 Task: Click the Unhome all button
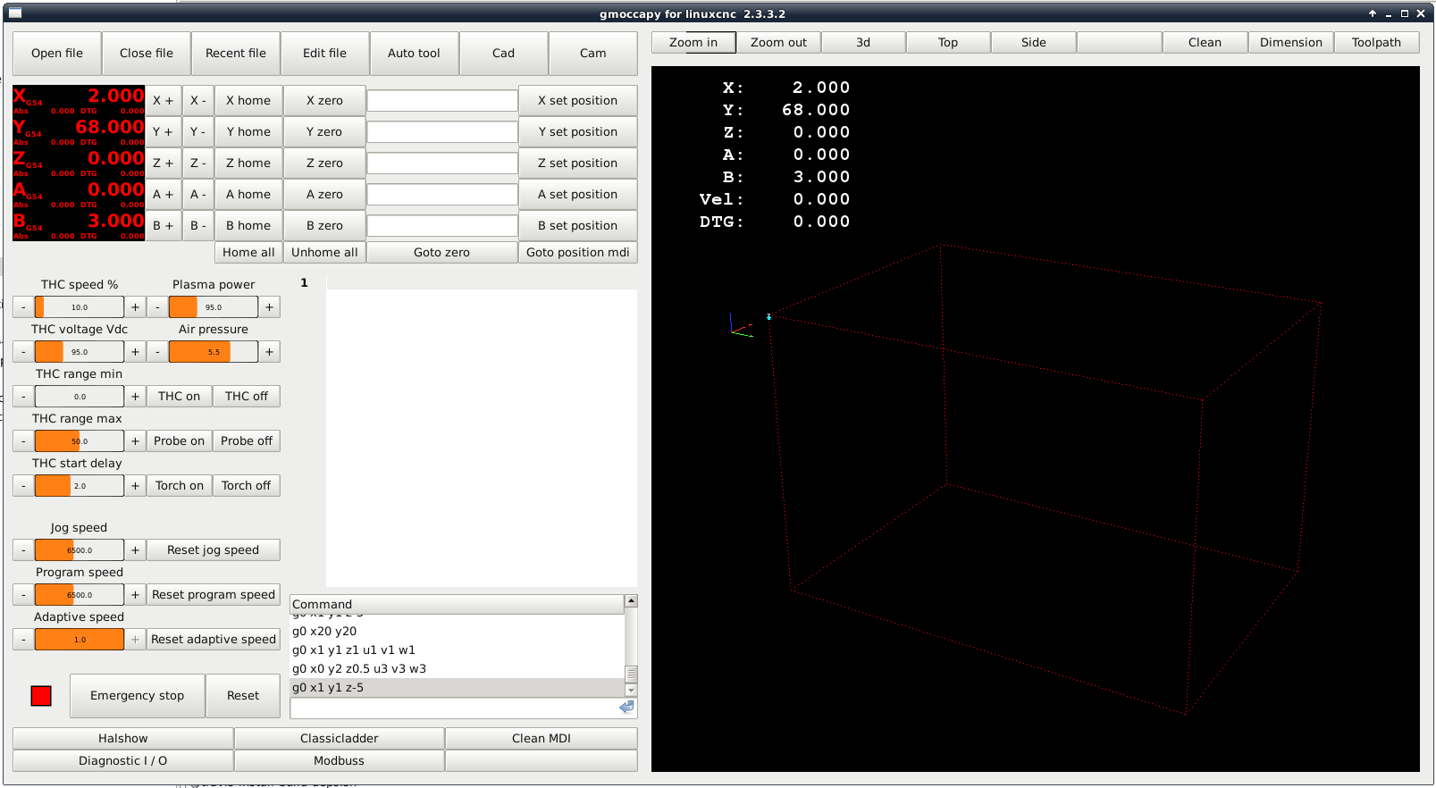point(324,253)
